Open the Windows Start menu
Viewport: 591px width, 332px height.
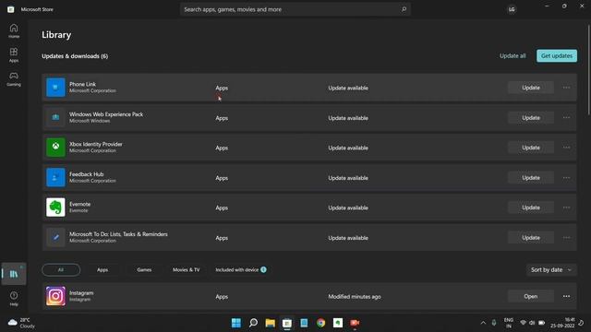(x=236, y=323)
